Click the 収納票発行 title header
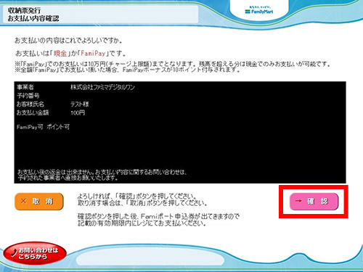The image size is (363, 272). (24, 10)
